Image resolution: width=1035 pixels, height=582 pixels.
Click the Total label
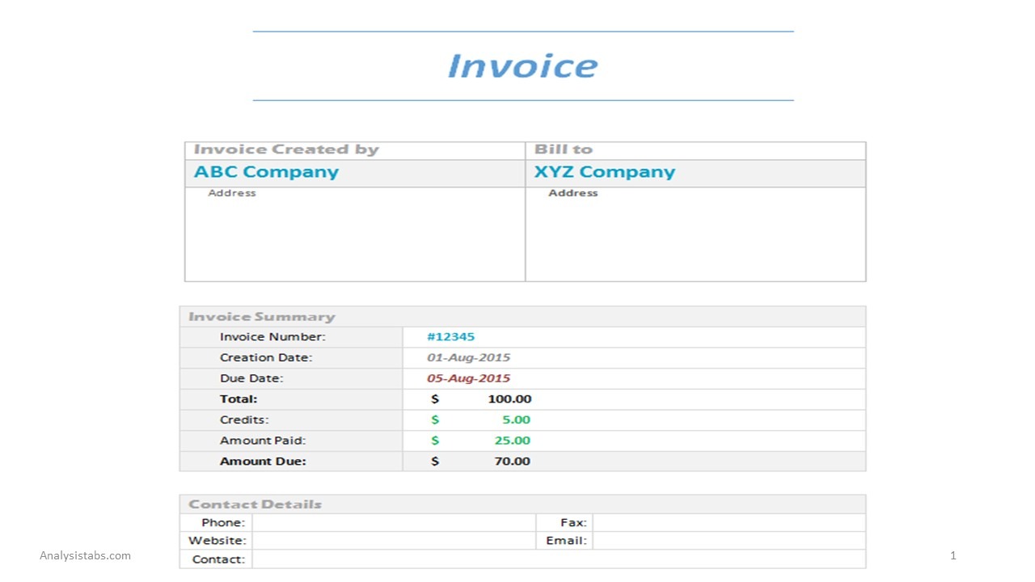tap(239, 399)
